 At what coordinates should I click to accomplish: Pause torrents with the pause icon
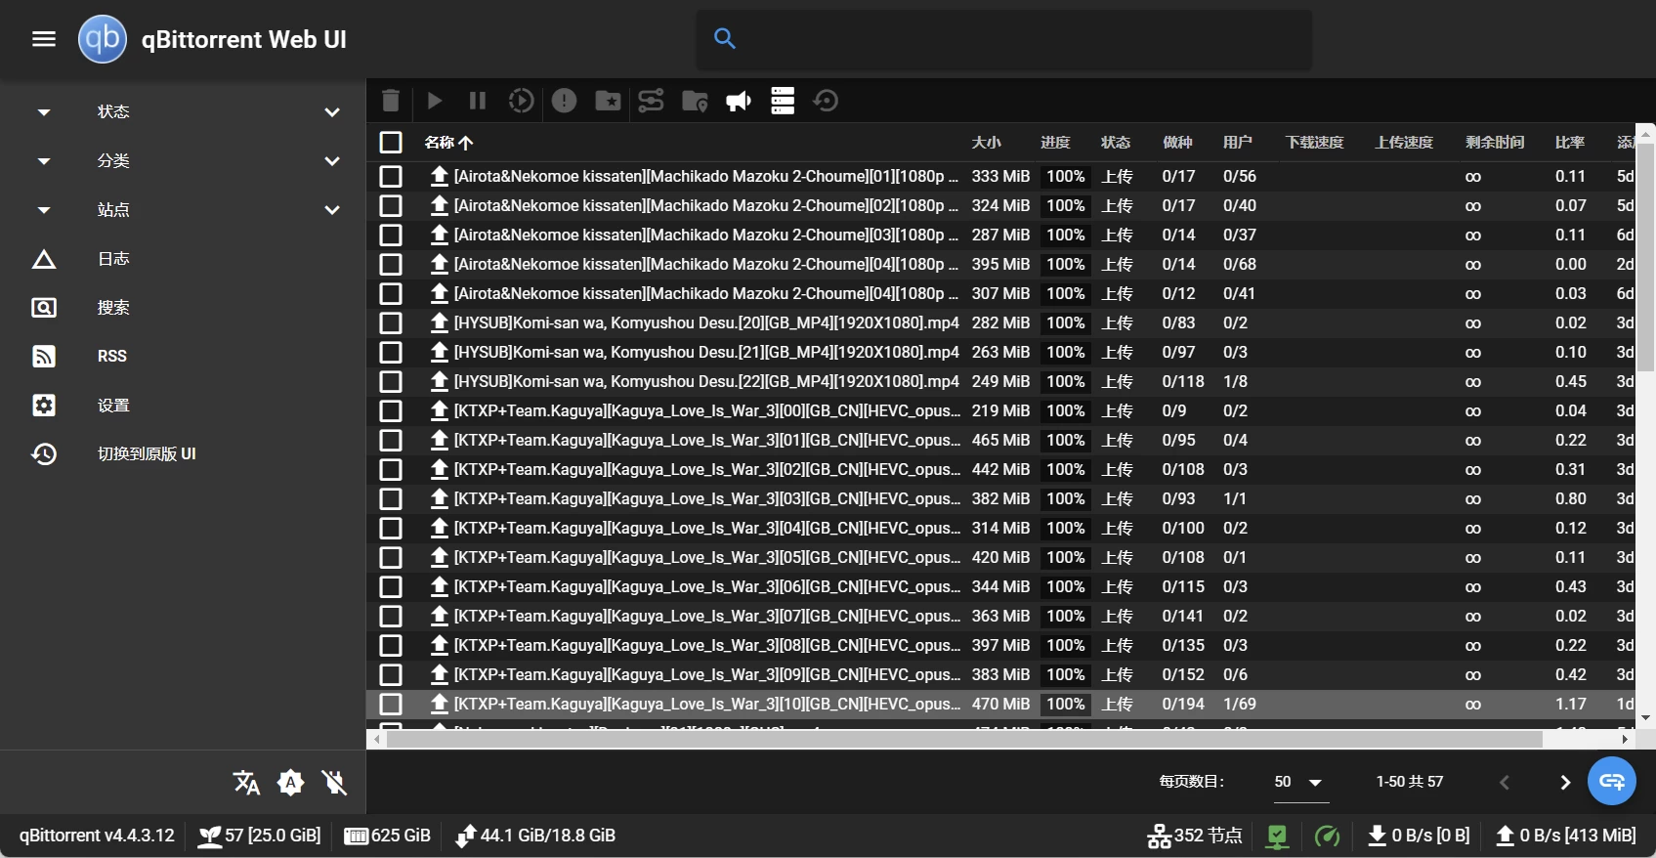478,101
